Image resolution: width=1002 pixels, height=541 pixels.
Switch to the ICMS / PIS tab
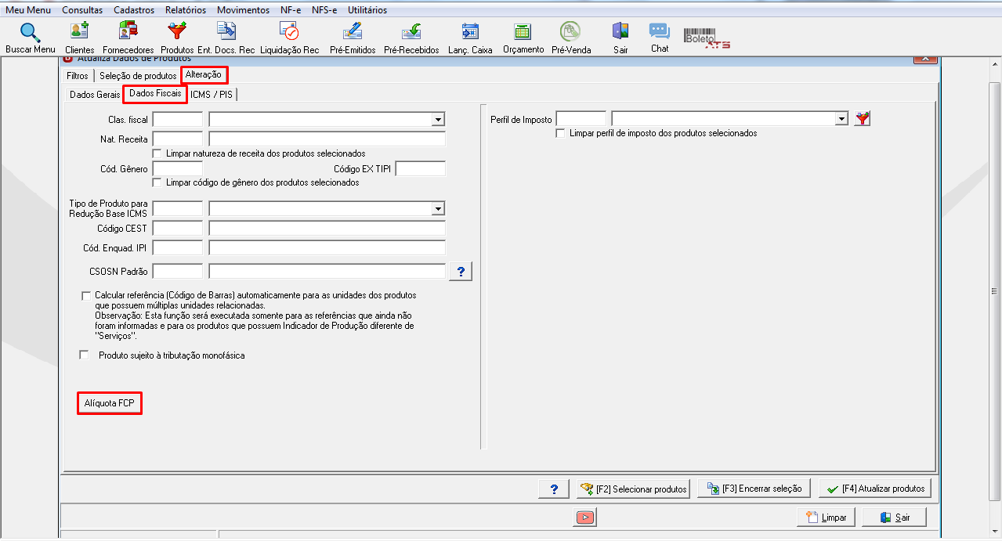tap(212, 94)
